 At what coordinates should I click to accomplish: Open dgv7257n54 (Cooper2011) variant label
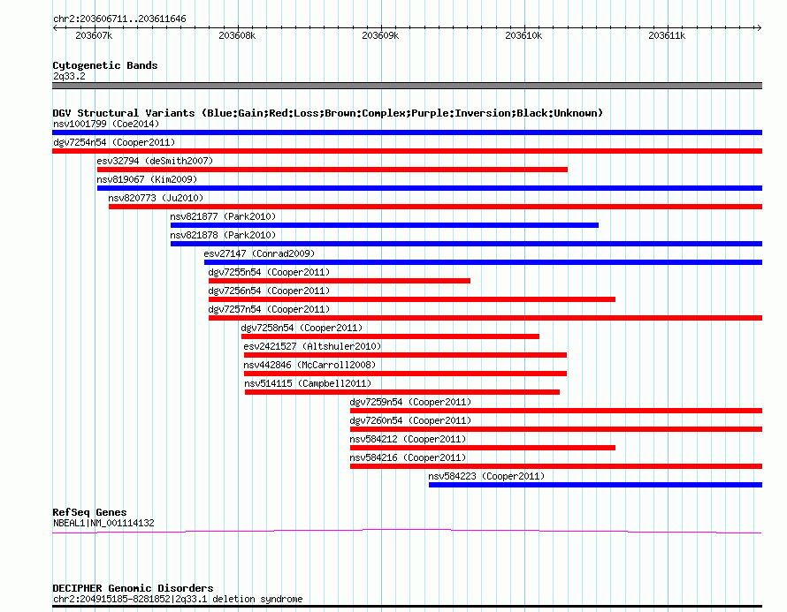pos(269,309)
